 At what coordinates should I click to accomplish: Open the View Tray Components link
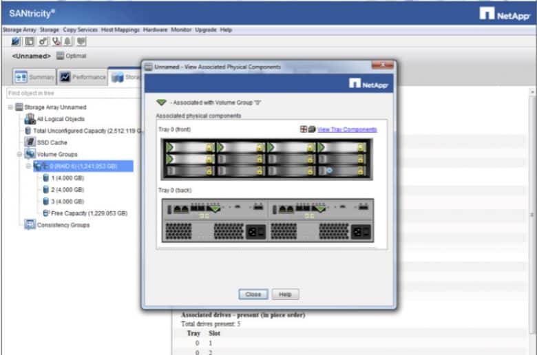tap(347, 129)
